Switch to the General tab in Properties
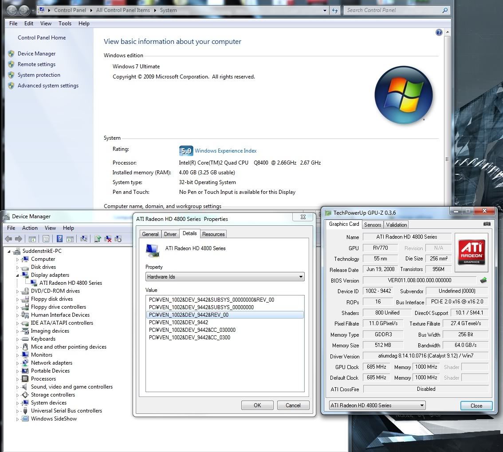Viewport: 503px width, 452px height. pyautogui.click(x=150, y=234)
